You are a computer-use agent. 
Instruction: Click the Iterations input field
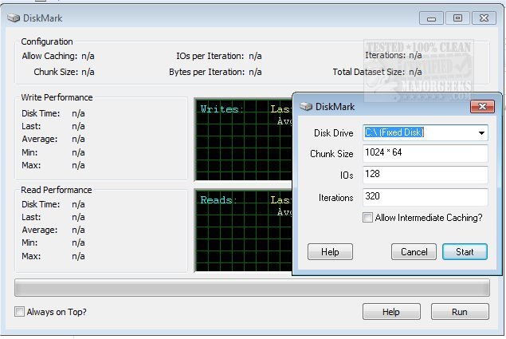click(425, 197)
